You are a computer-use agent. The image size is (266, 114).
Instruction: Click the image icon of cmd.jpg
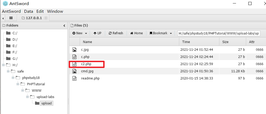74,71
